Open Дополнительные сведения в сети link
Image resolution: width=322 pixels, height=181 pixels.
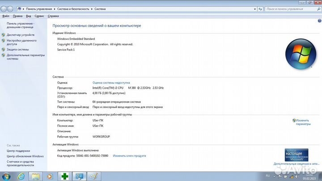pyautogui.click(x=297, y=164)
